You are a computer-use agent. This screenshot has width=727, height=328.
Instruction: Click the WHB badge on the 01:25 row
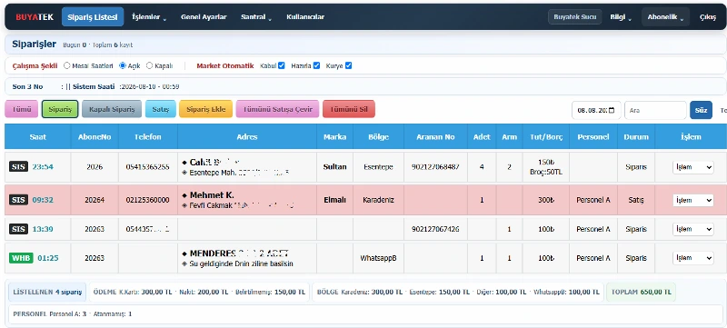coord(21,257)
